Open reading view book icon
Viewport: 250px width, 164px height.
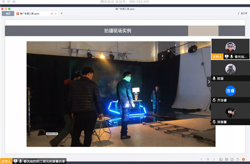pos(232,159)
